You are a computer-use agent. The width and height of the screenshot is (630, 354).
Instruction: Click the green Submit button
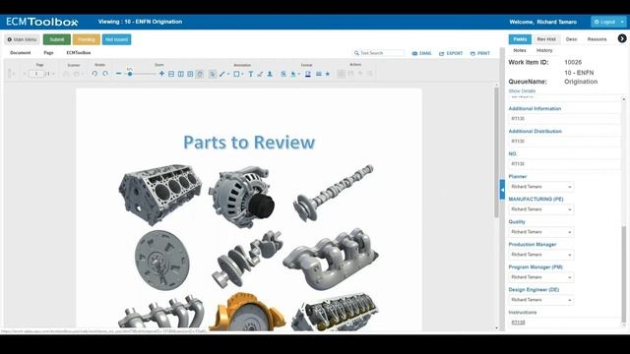coord(57,39)
